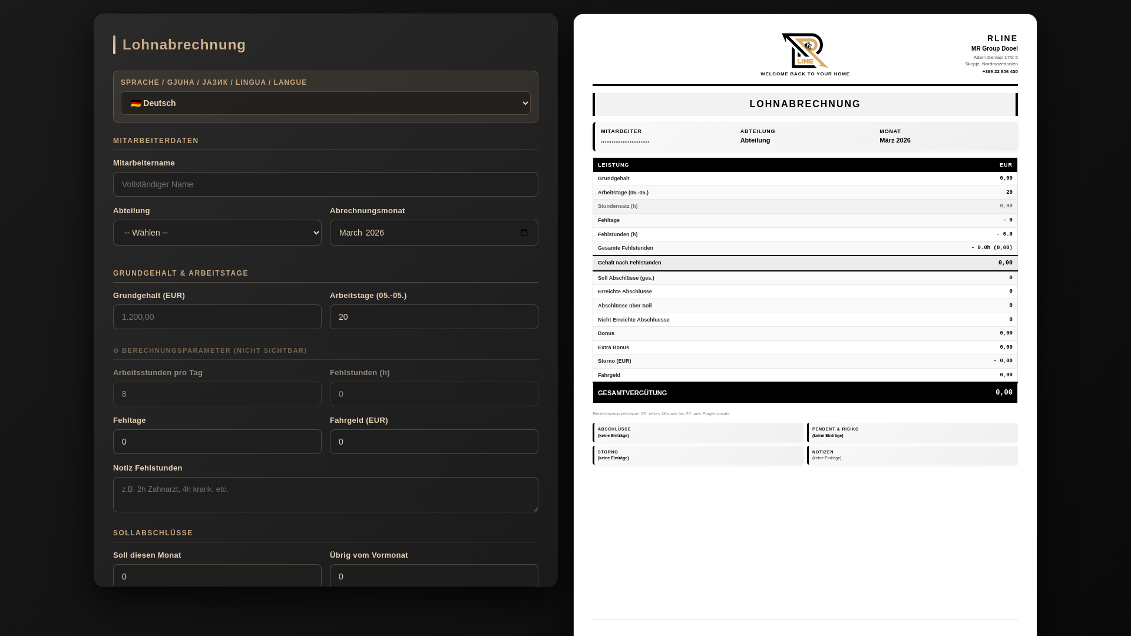Click the SOLLABSCHLÜSSE section heading
This screenshot has width=1131, height=636.
click(x=153, y=533)
